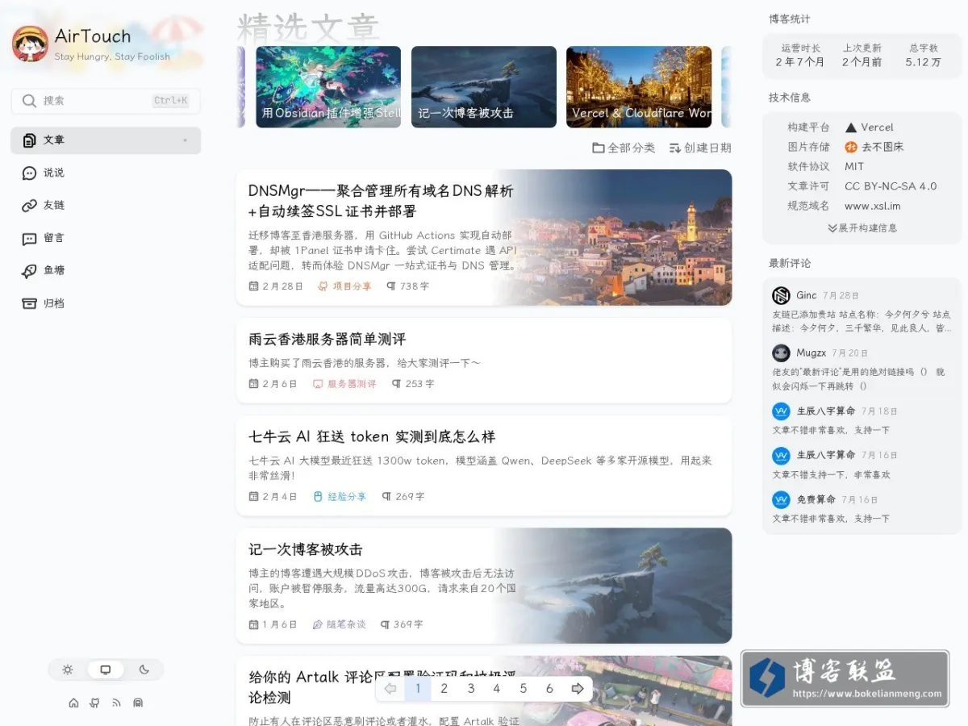
Task: Select the system theme monitor icon
Action: tap(106, 670)
